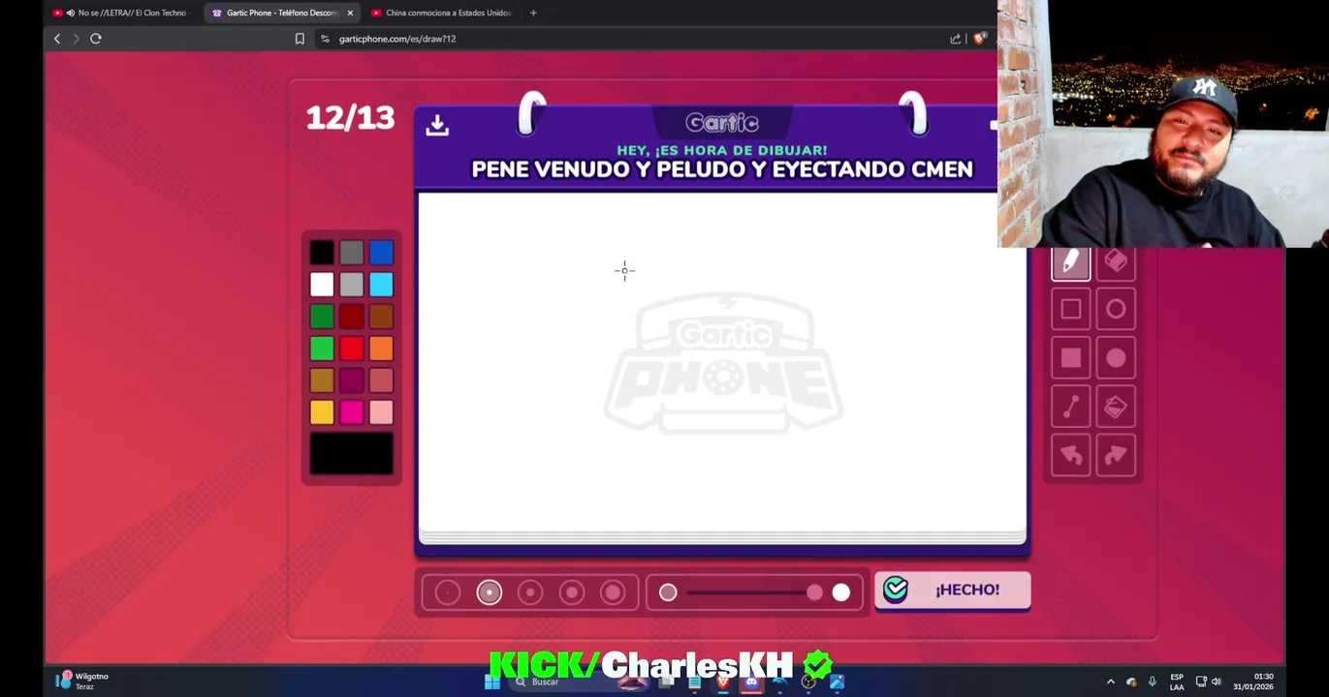Redo the drawing stroke

(1116, 456)
